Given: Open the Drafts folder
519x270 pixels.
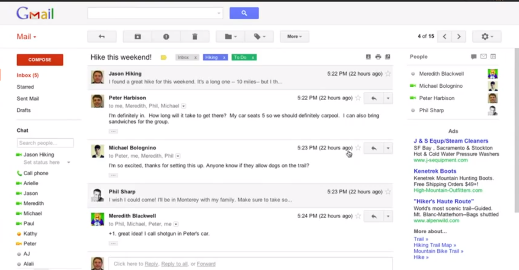Looking at the screenshot, I should (24, 110).
